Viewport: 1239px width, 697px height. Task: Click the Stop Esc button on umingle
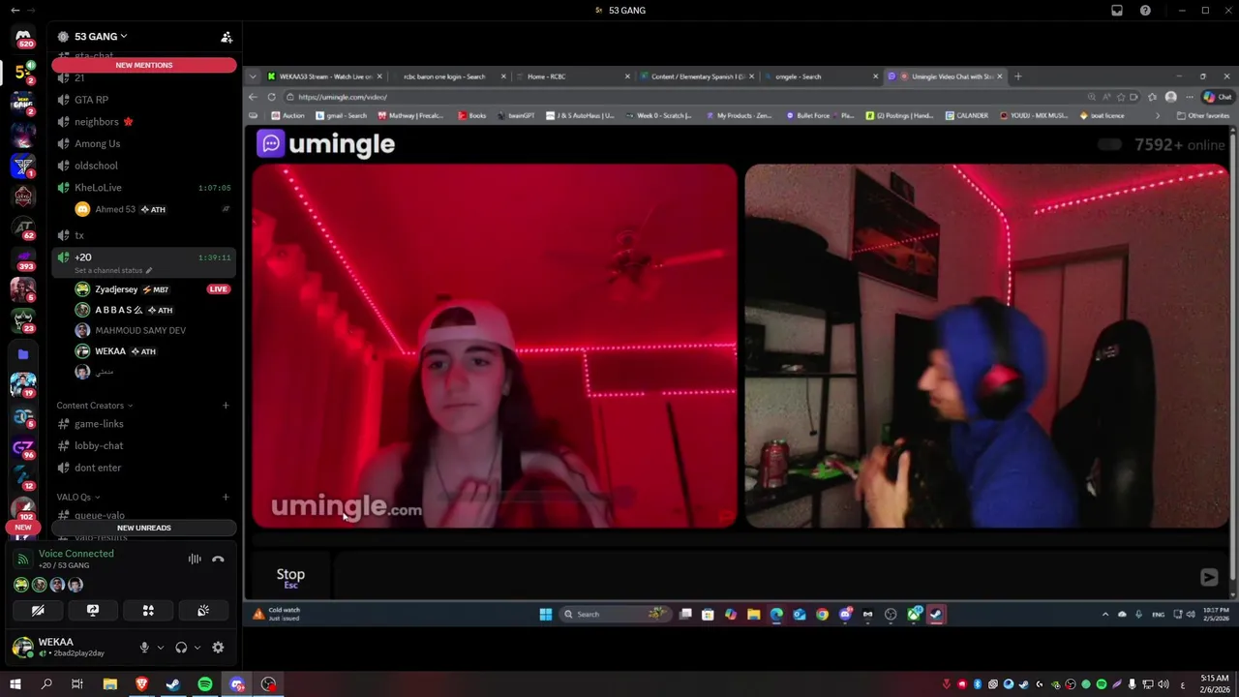(290, 578)
